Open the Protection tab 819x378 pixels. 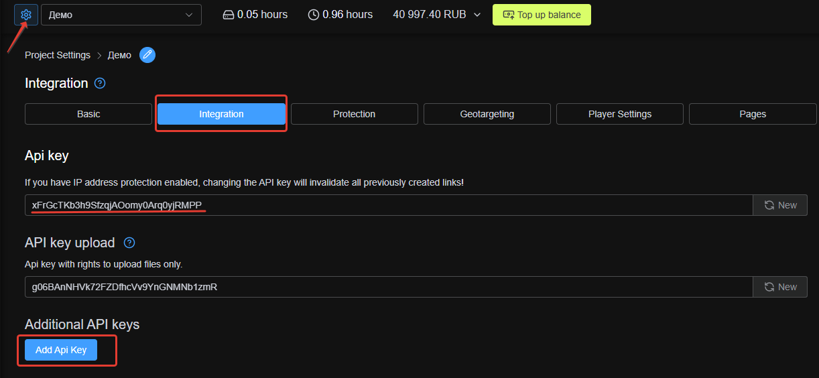click(x=354, y=114)
